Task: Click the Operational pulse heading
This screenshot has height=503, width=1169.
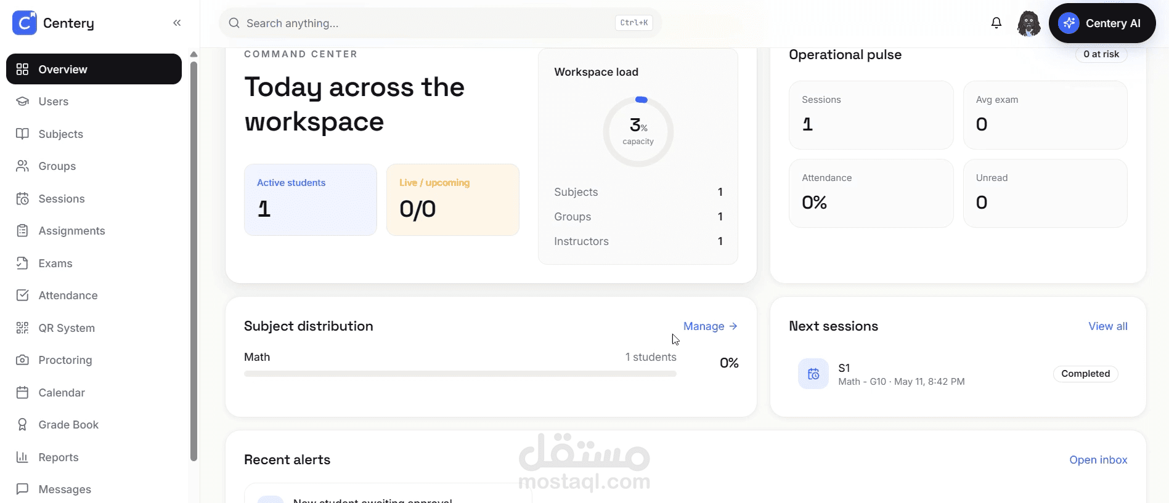Action: (x=845, y=54)
